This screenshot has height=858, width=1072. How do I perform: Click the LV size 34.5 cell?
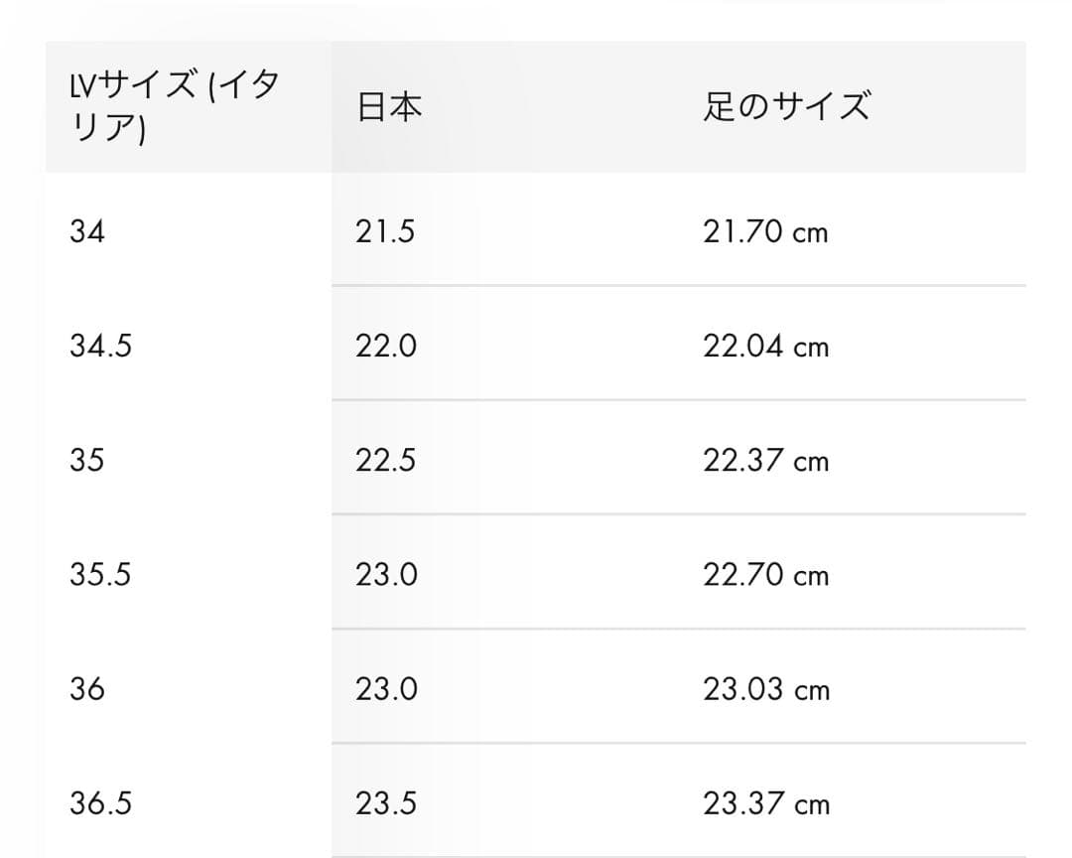(100, 347)
